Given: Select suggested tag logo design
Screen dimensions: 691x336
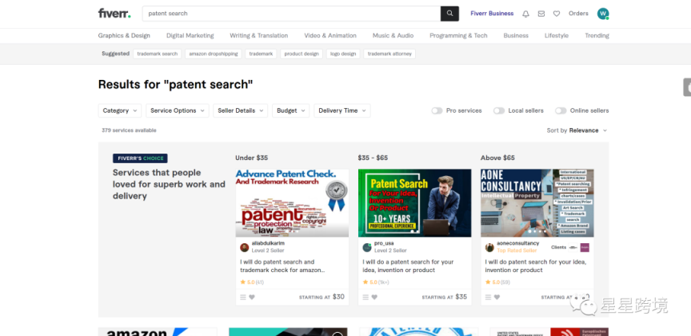Looking at the screenshot, I should [x=343, y=54].
